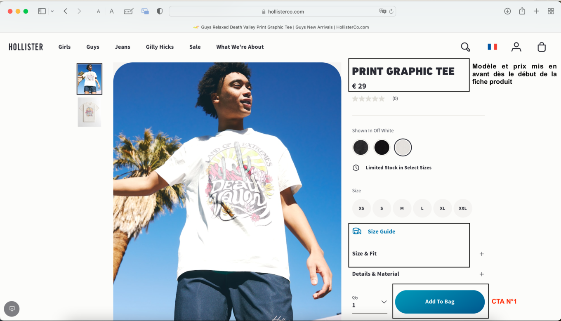Select size XL
561x321 pixels.
tap(442, 208)
